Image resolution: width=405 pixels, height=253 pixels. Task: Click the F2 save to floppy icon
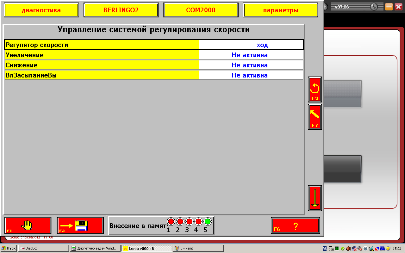[80, 225]
